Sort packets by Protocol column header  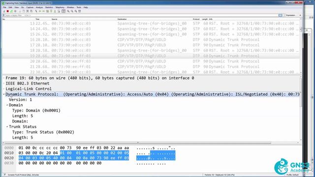click(196, 19)
